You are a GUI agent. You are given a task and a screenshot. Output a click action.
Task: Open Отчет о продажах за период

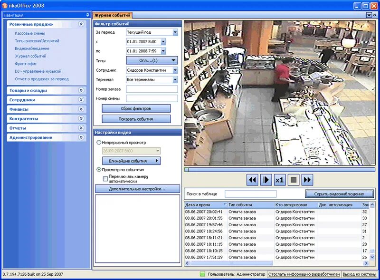[x=42, y=79]
